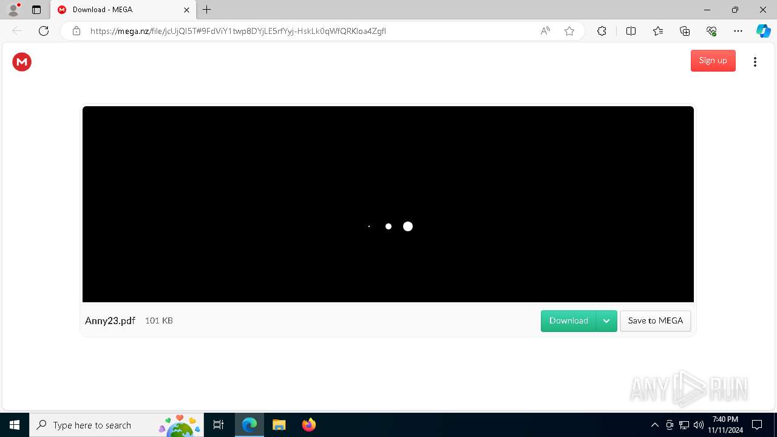The height and width of the screenshot is (437, 777).
Task: Click the Sign up button
Action: [713, 61]
